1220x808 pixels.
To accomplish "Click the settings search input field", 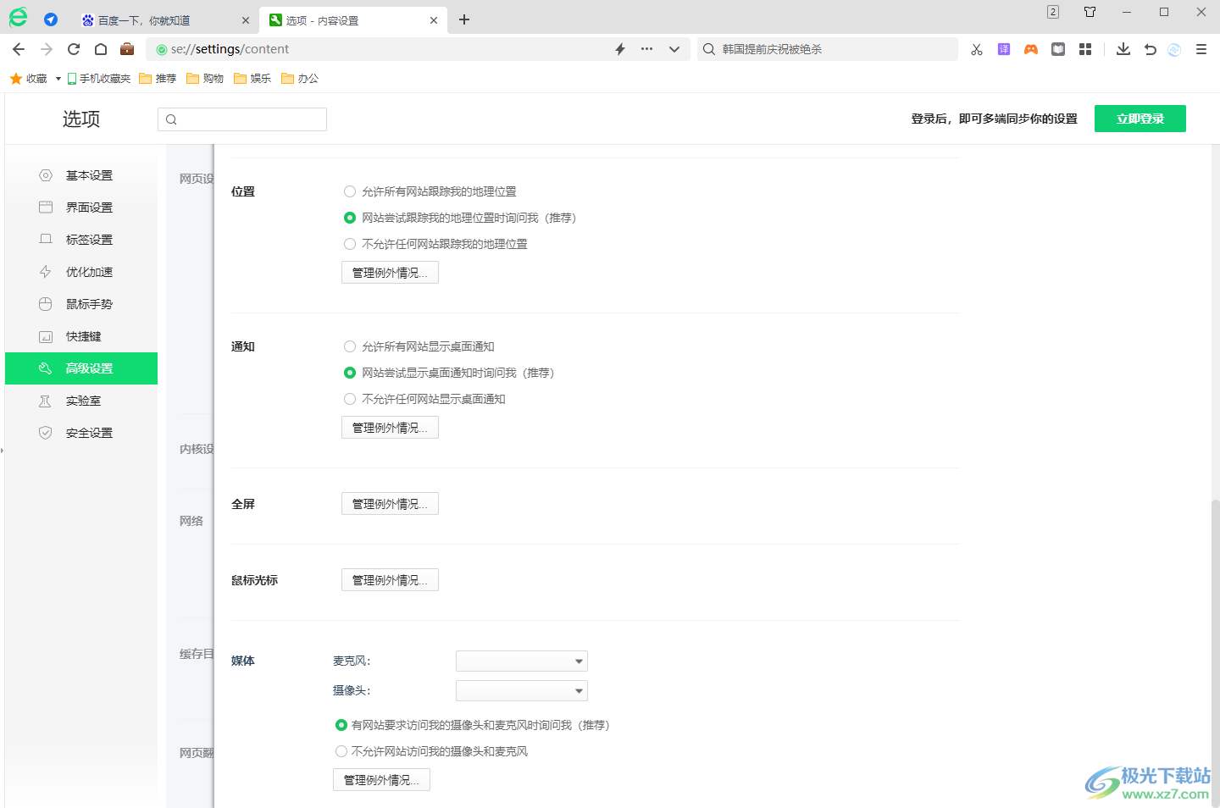I will [242, 119].
